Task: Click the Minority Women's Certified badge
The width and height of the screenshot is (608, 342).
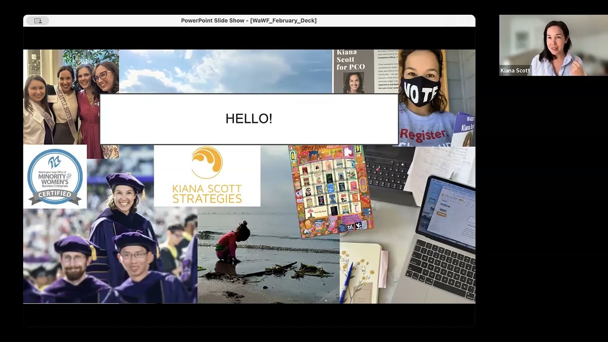Action: tap(55, 177)
